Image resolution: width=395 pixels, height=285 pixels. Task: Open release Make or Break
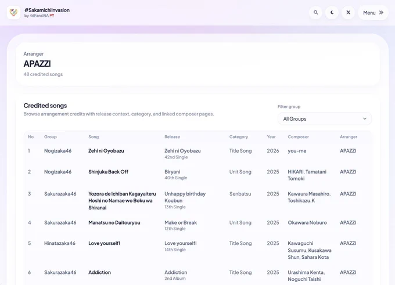click(x=181, y=225)
